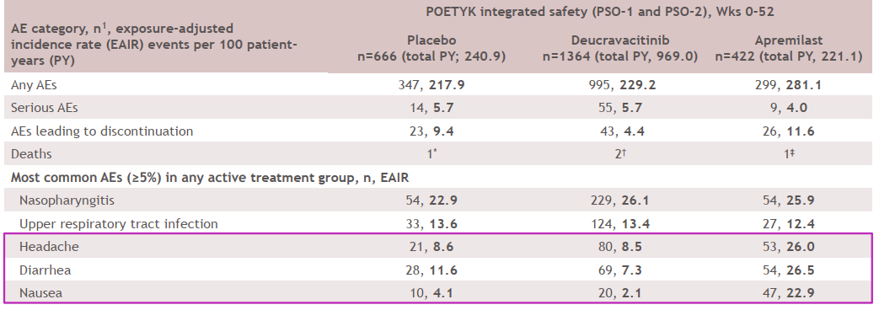
Task: Select the Diarrhea row label
Action: coord(45,270)
